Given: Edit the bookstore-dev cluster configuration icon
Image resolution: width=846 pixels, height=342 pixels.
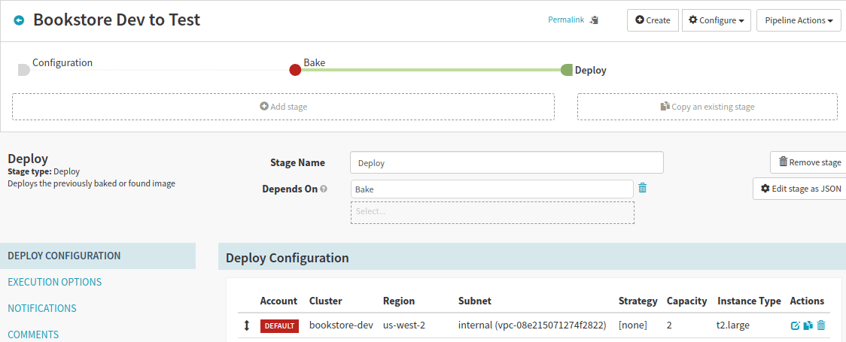Looking at the screenshot, I should click(x=795, y=325).
